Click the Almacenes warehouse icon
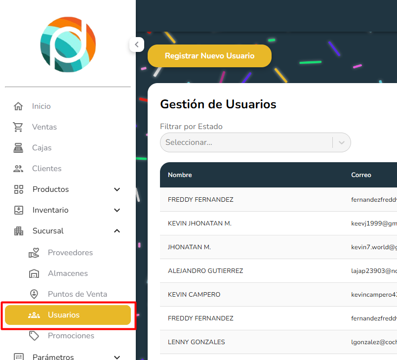The image size is (397, 360). (34, 273)
